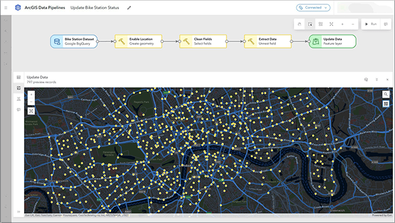The image size is (395, 223).
Task: Select the Enable Location tool node
Action: pyautogui.click(x=138, y=41)
